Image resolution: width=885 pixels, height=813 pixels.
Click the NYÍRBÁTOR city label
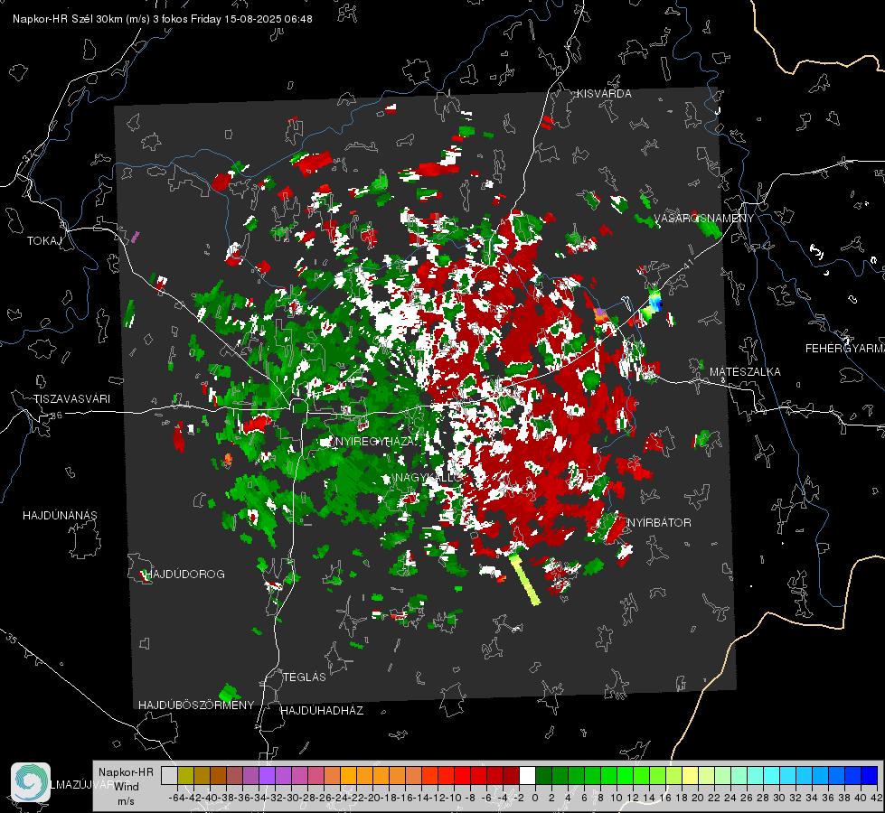pyautogui.click(x=659, y=523)
